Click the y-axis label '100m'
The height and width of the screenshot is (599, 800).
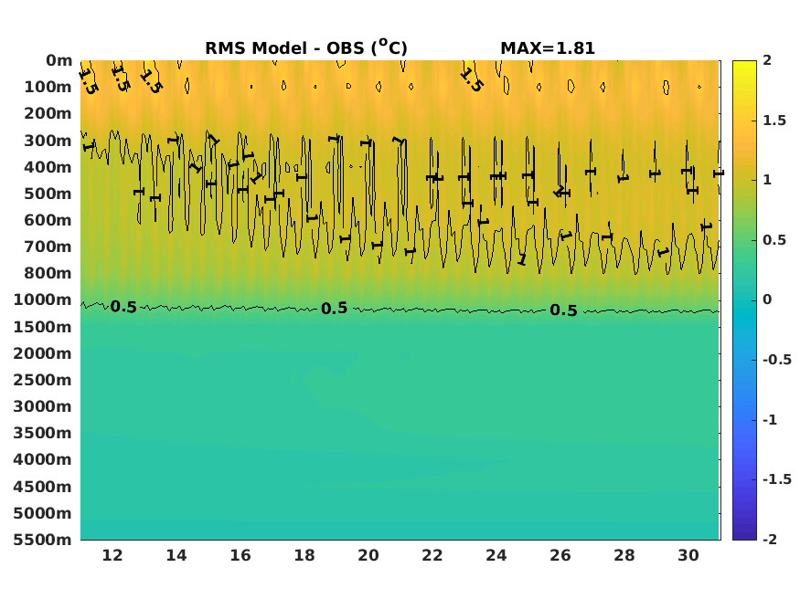pos(48,87)
